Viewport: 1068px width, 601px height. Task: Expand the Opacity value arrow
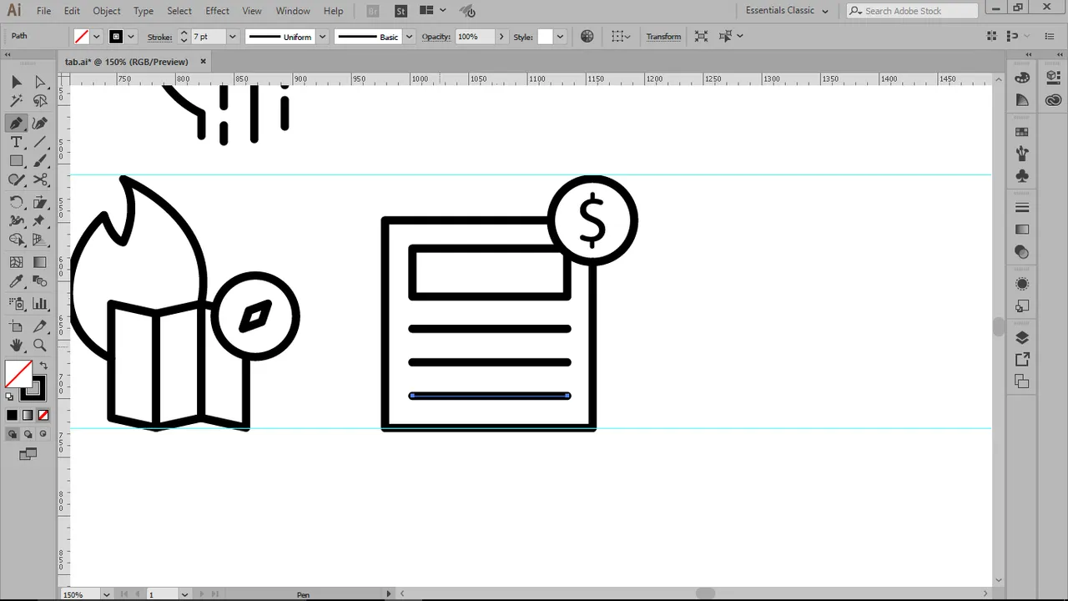click(501, 37)
